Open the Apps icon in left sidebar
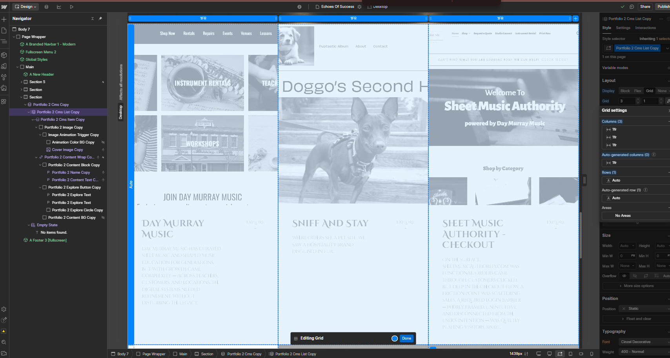This screenshot has width=670, height=358. pyautogui.click(x=4, y=102)
